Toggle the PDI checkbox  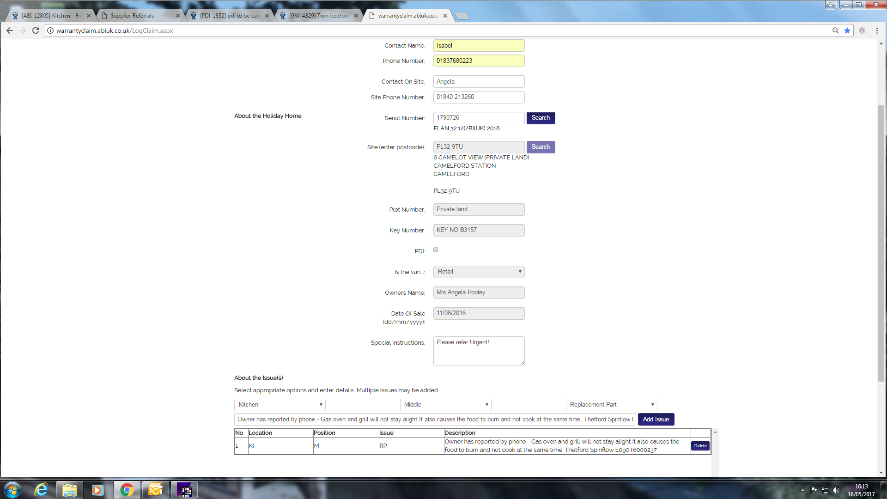click(x=436, y=249)
